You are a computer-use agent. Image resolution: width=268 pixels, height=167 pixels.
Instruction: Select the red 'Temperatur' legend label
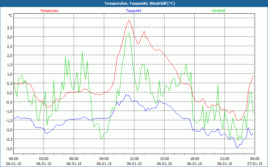(x=49, y=11)
